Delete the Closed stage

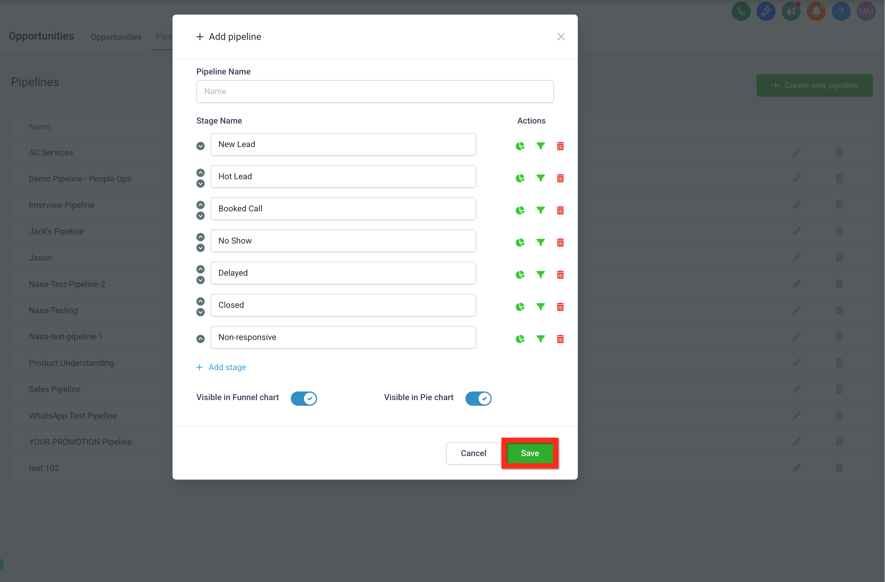coord(560,307)
